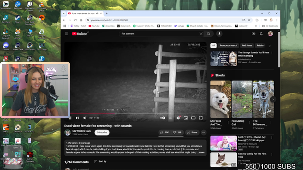The height and width of the screenshot is (170, 303).
Task: Subscribe to UK Wildlife Cam
Action: coord(102,132)
